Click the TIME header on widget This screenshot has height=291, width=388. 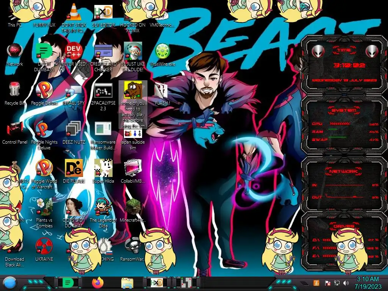point(344,50)
